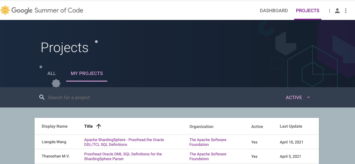Screen dimensions: 355x164
Task: Open PROJECTS in top navigation
Action: (307, 11)
